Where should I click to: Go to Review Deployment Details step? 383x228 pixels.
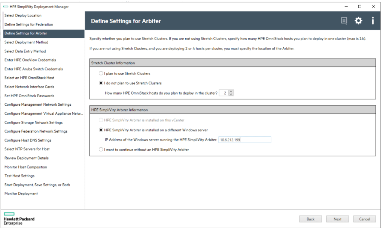pos(26,158)
